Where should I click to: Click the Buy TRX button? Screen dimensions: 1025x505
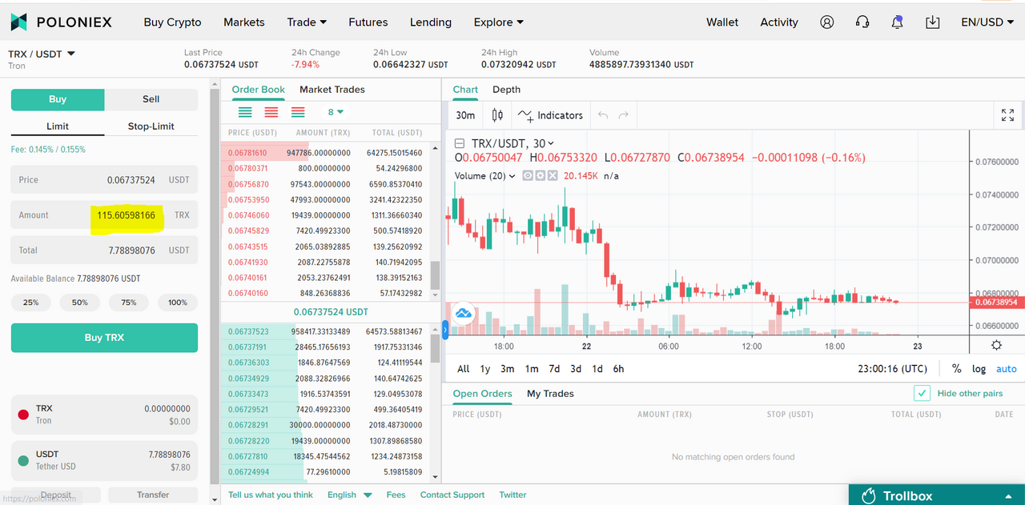[104, 338]
